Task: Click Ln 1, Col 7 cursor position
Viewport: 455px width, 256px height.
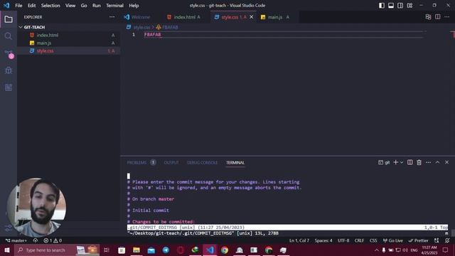Action: point(299,240)
